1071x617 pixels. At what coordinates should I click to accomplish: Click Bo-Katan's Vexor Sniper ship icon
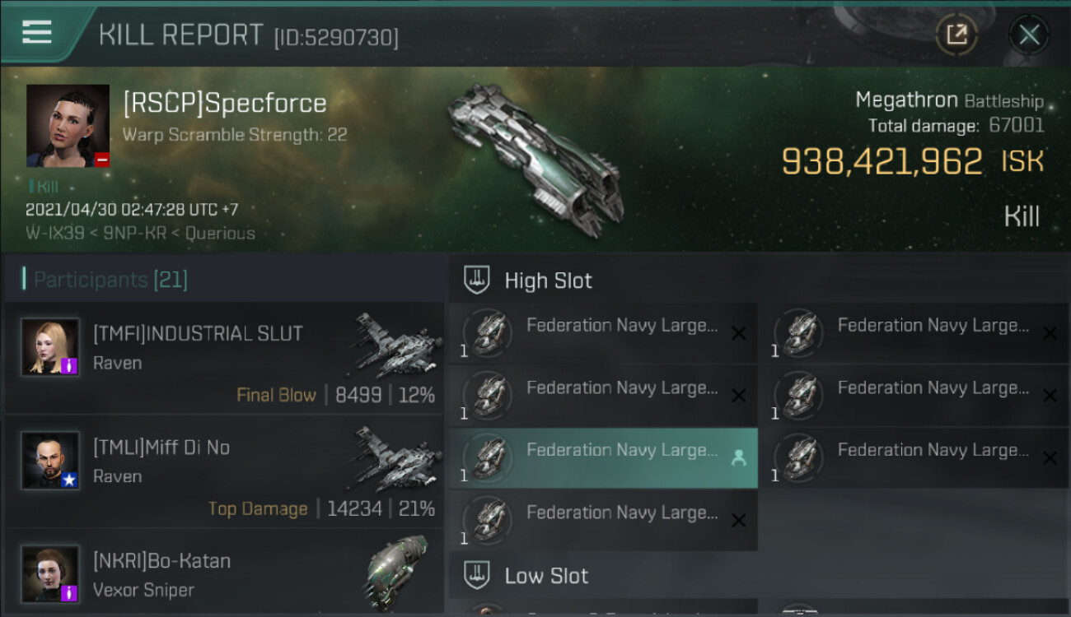(398, 572)
